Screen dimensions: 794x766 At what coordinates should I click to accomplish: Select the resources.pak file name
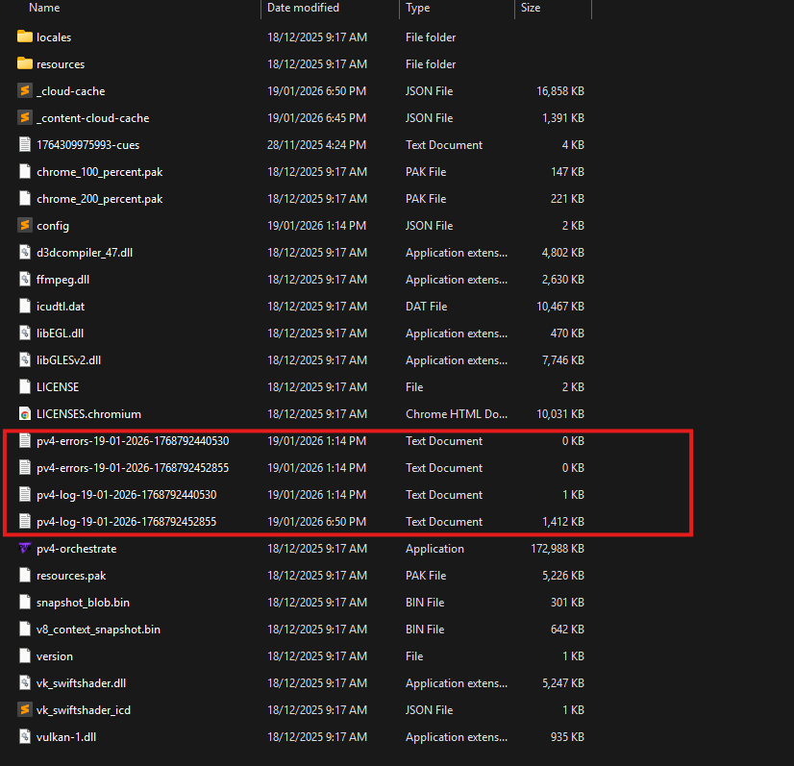pyautogui.click(x=71, y=576)
